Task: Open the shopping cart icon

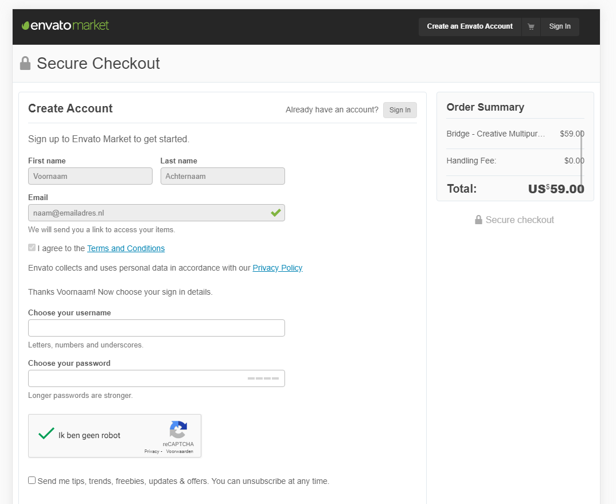Action: [531, 27]
